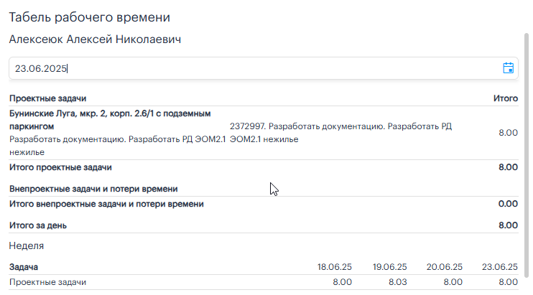
Task: Select the 23.06.25 column header
Action: (500, 267)
